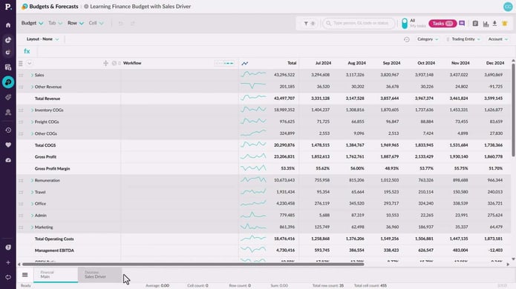Click the Dec 2024 column header

tap(495, 63)
